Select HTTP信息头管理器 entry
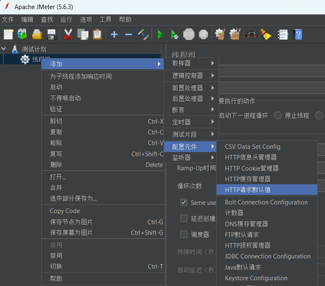 [x=267, y=157]
